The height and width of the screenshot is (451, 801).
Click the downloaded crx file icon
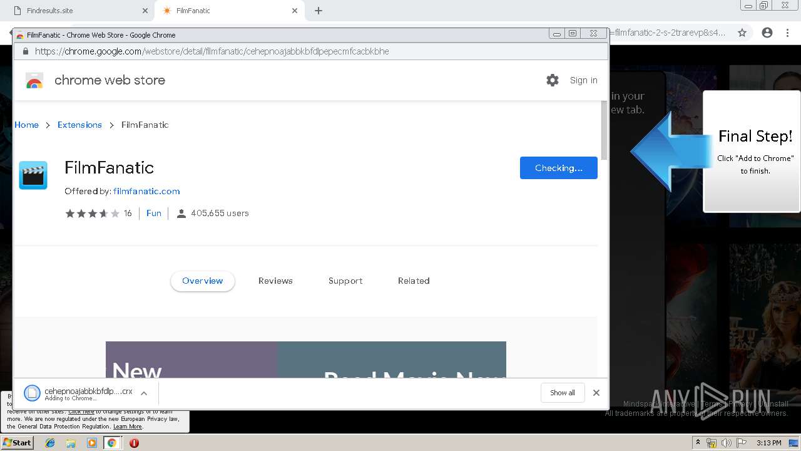(32, 393)
